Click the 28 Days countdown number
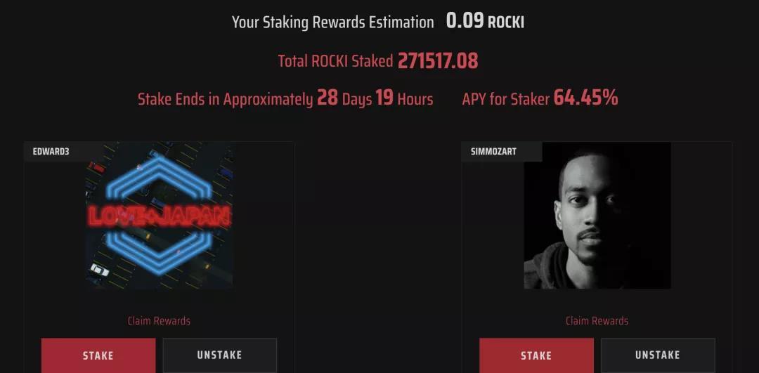 point(327,98)
